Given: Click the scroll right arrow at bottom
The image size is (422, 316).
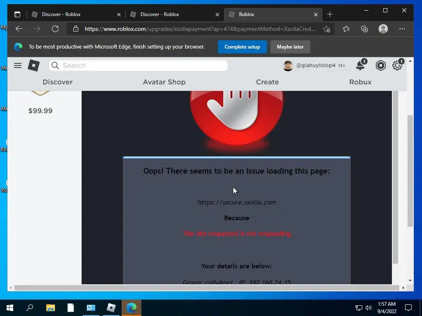Looking at the screenshot, I should (403, 288).
